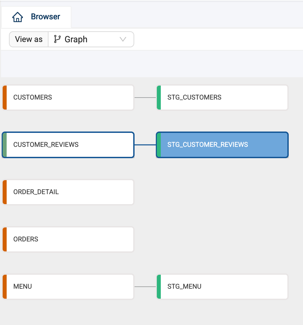Click the green color bar on STG_MENU
Screen dimensions: 303x325
point(159,287)
